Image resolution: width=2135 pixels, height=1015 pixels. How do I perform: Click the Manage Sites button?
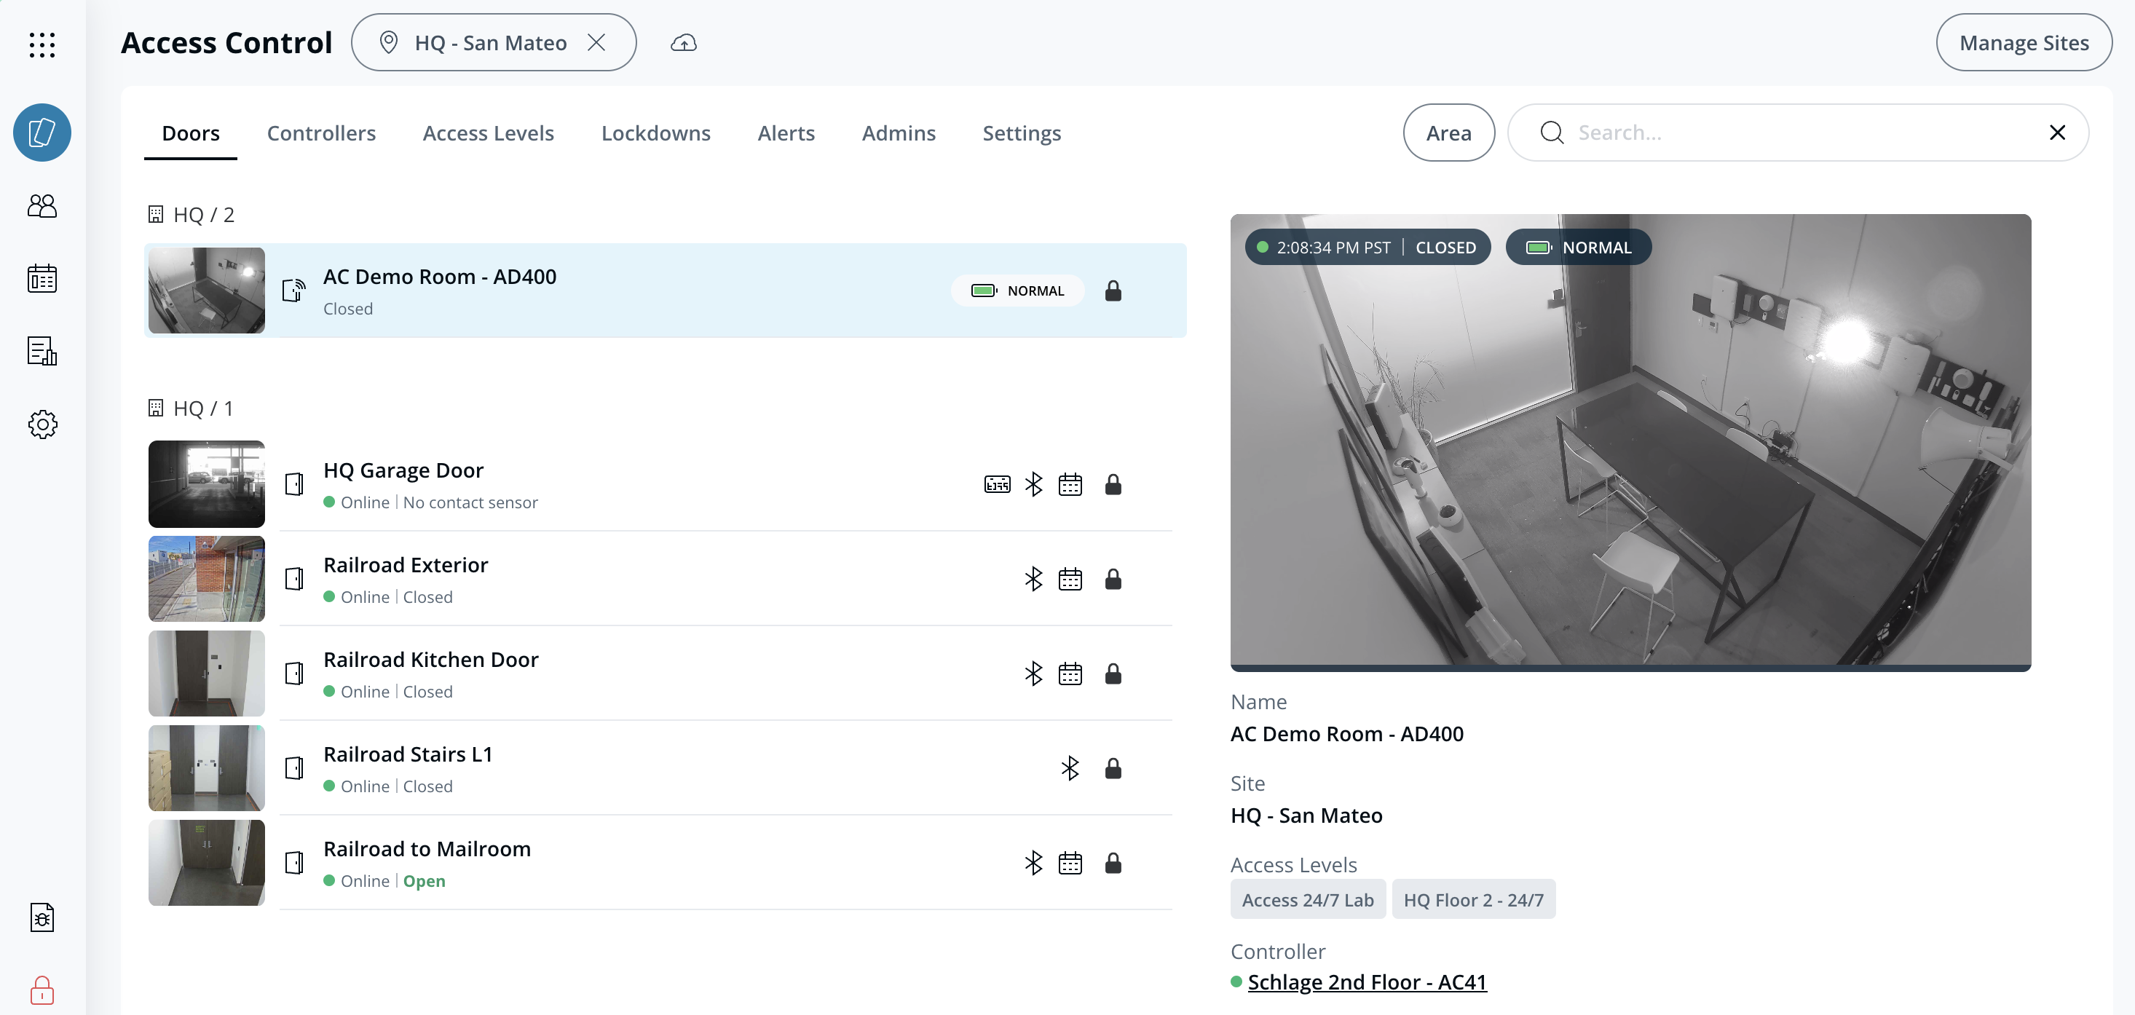[x=2023, y=43]
